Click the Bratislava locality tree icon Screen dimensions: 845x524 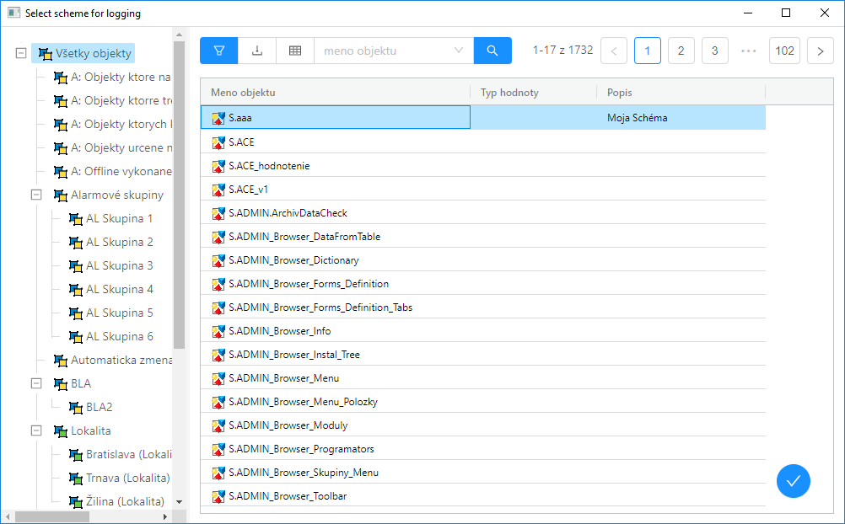[x=76, y=455]
